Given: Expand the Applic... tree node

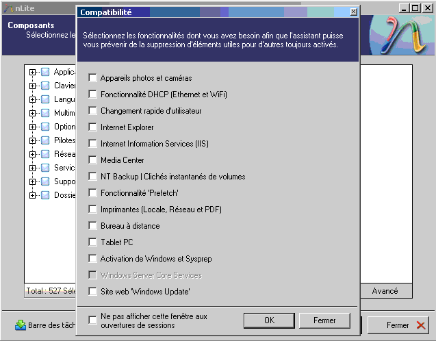Looking at the screenshot, I should tap(33, 72).
